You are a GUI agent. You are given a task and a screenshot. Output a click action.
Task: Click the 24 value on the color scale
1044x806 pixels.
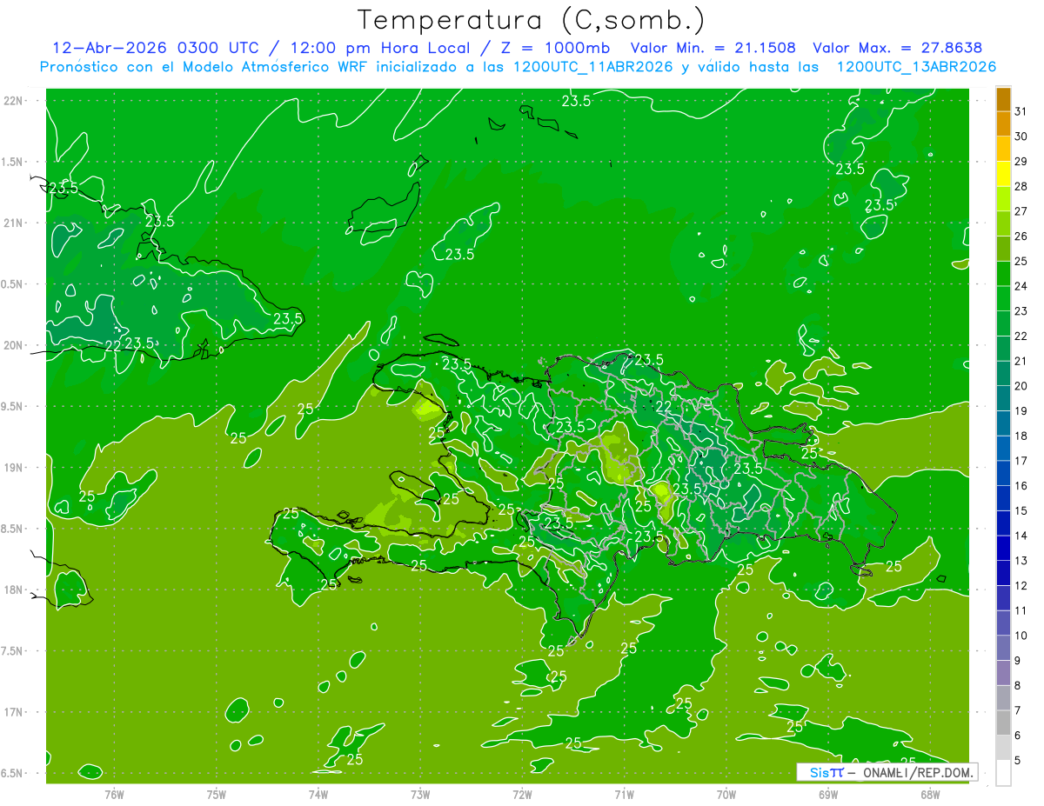pyautogui.click(x=1021, y=286)
